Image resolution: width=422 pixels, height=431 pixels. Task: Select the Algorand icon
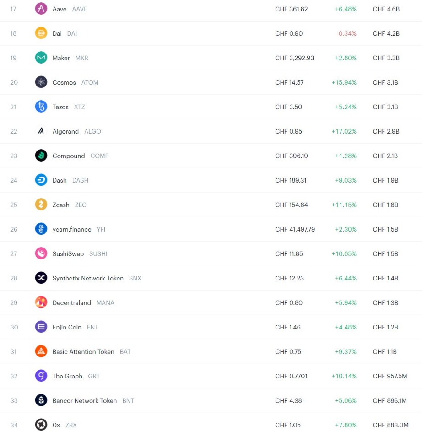point(41,131)
